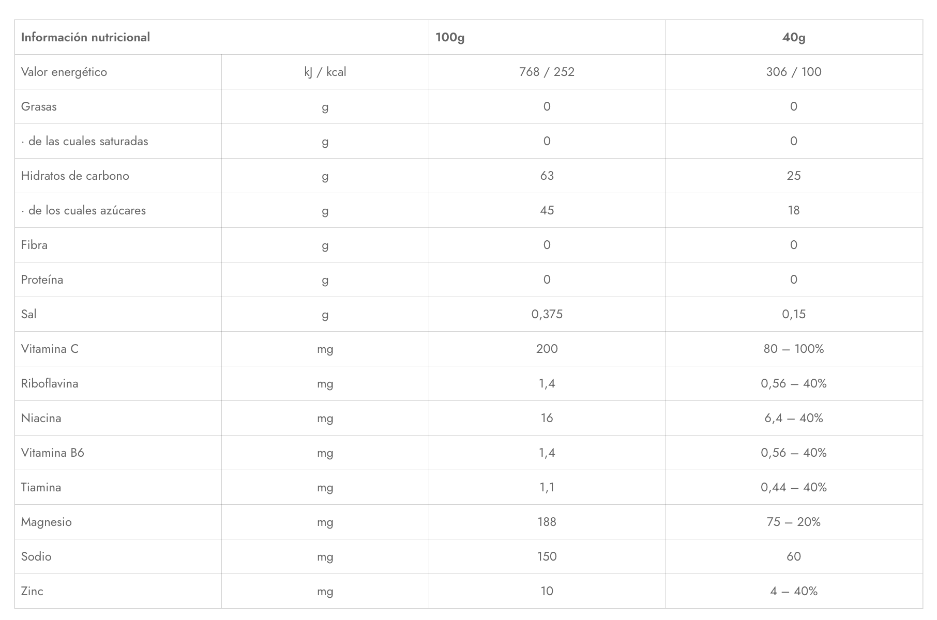Click the 'Sodio' row label
Screen dimensions: 937x620
(36, 556)
